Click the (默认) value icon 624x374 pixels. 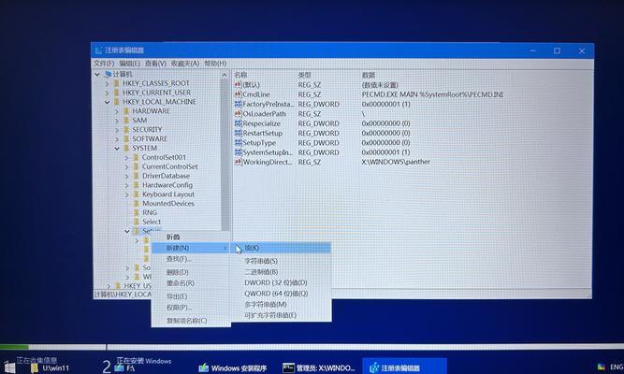pos(238,85)
